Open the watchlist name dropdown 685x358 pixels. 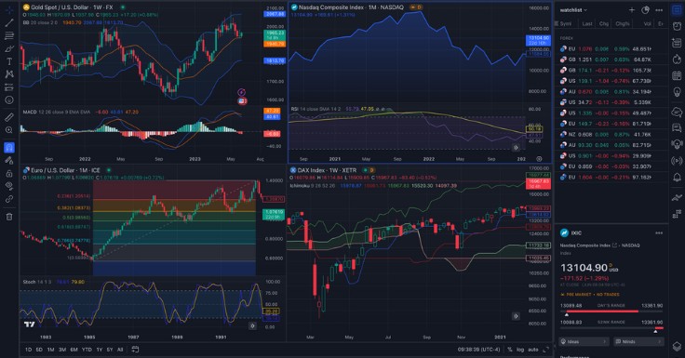573,10
